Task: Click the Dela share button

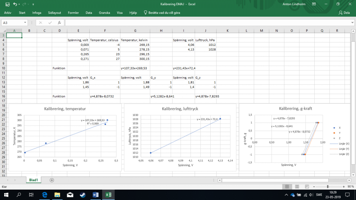Action: (344, 13)
